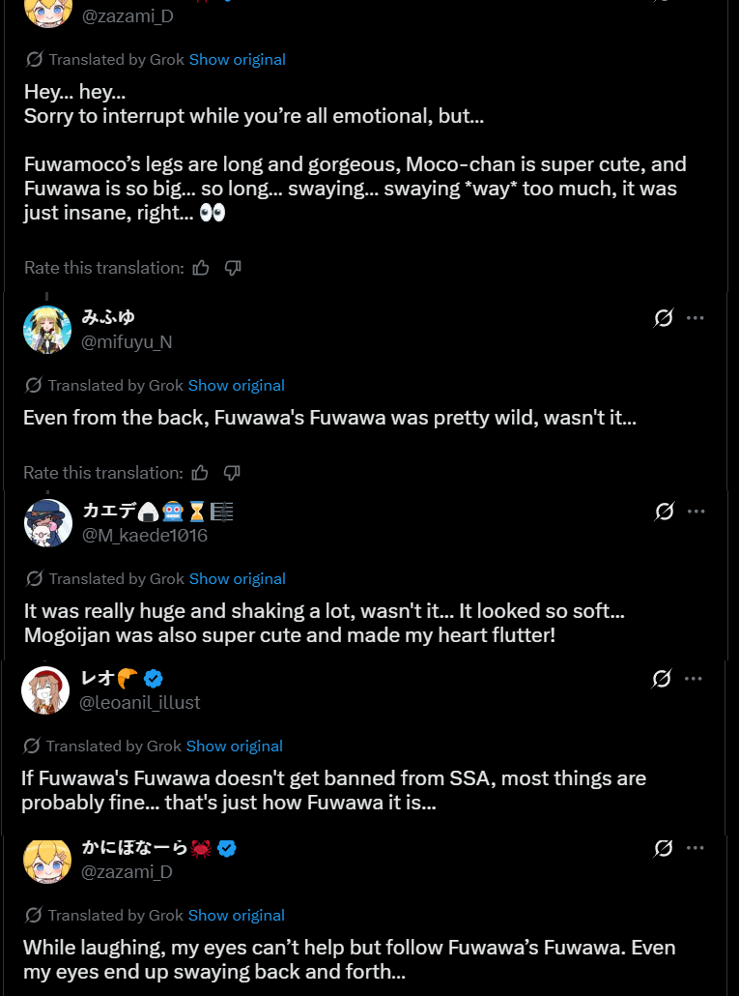This screenshot has width=739, height=996.
Task: Open the three-dot menu on @M_kaede1016's post
Action: click(696, 512)
